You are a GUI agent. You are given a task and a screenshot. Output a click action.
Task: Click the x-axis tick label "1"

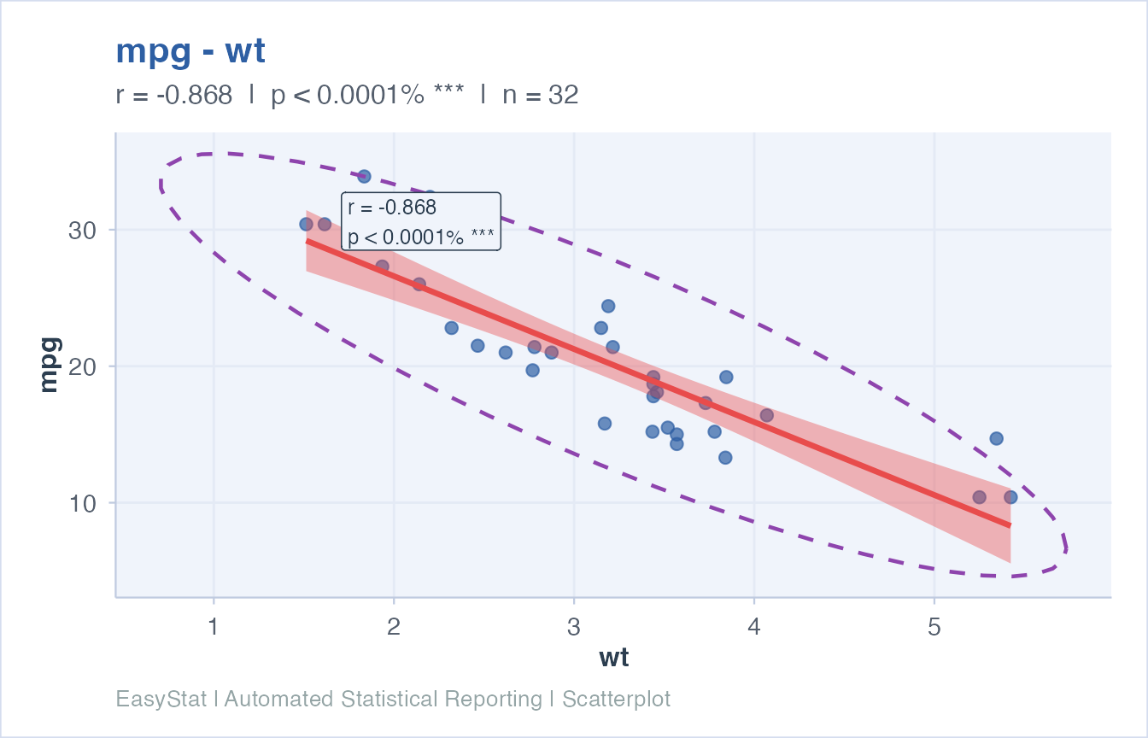214,627
